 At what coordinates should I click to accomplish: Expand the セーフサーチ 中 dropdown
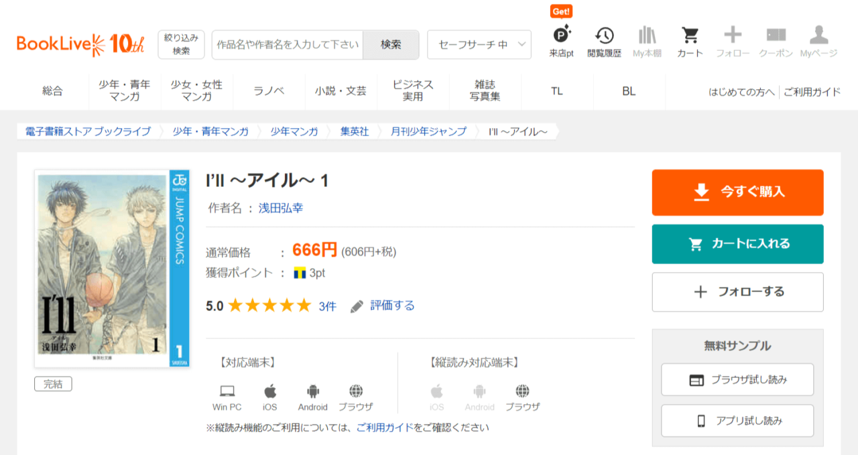coord(479,45)
